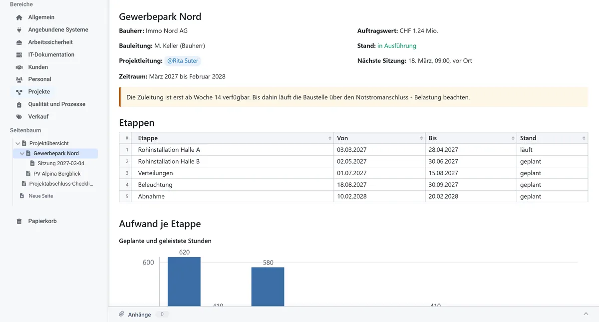
Task: Click the tags icon next to Verkauf
Action: (19, 117)
